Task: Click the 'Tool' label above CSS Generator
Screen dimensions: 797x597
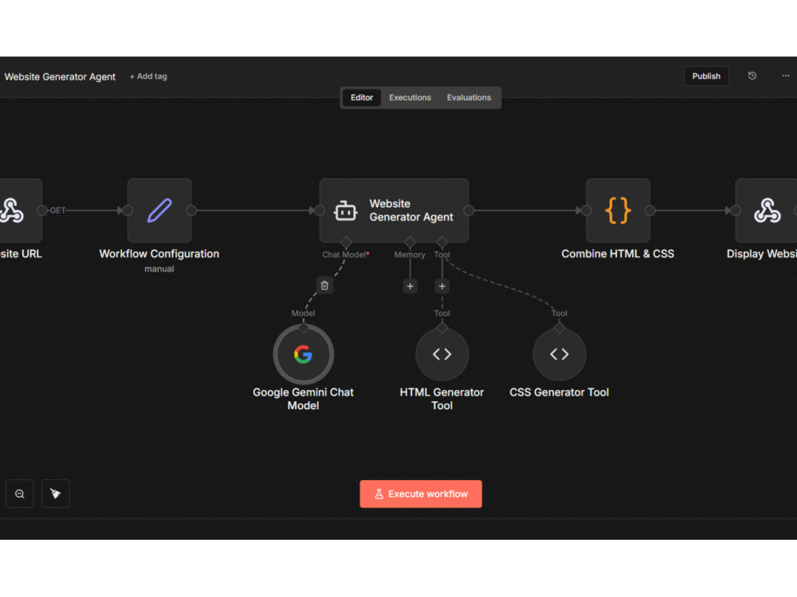Action: coord(559,313)
